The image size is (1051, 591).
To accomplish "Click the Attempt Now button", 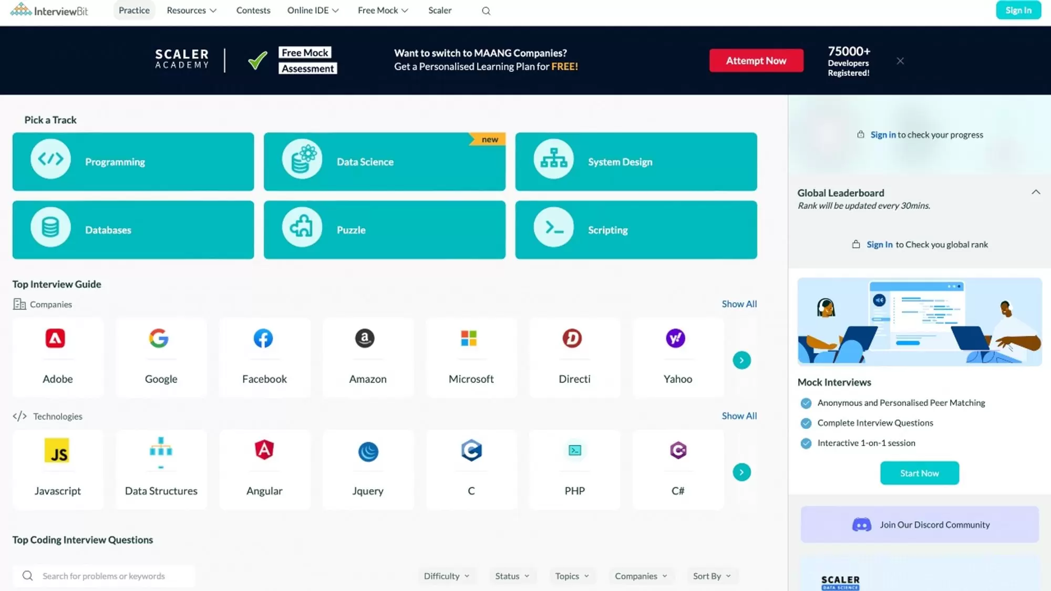I will [x=756, y=60].
